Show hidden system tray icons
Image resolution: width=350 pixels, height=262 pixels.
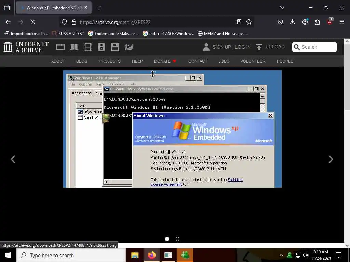pyautogui.click(x=281, y=255)
